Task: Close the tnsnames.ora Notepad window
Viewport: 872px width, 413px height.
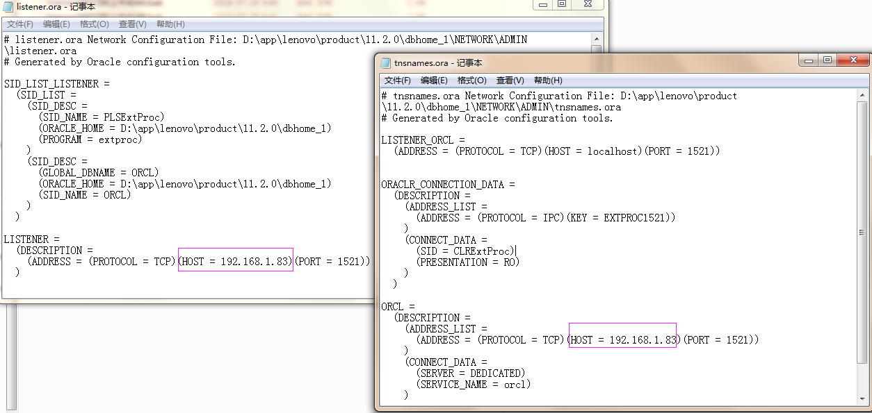Action: (852, 60)
